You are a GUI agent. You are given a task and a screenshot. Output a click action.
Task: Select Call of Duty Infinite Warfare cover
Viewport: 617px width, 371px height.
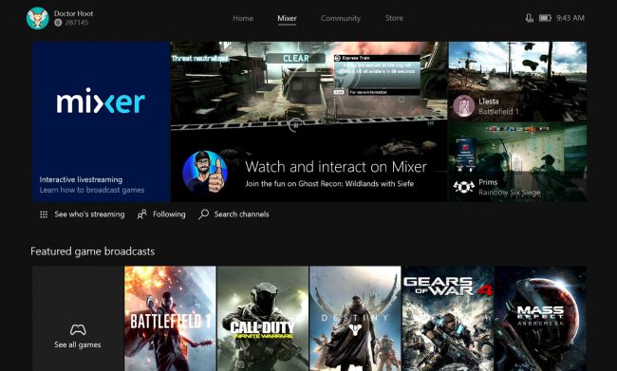point(262,318)
